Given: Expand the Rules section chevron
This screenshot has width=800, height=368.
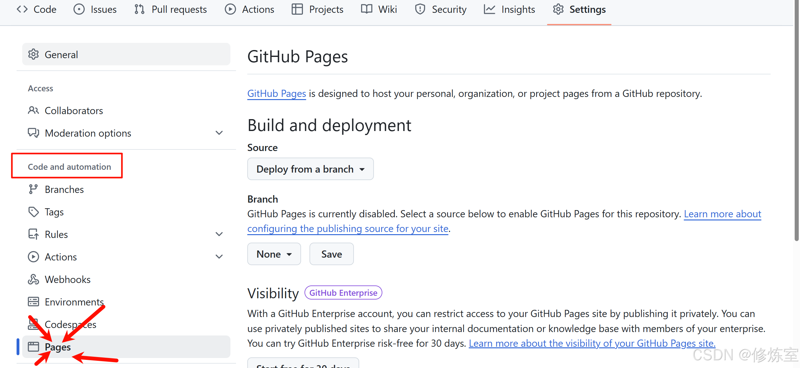Looking at the screenshot, I should [x=219, y=234].
